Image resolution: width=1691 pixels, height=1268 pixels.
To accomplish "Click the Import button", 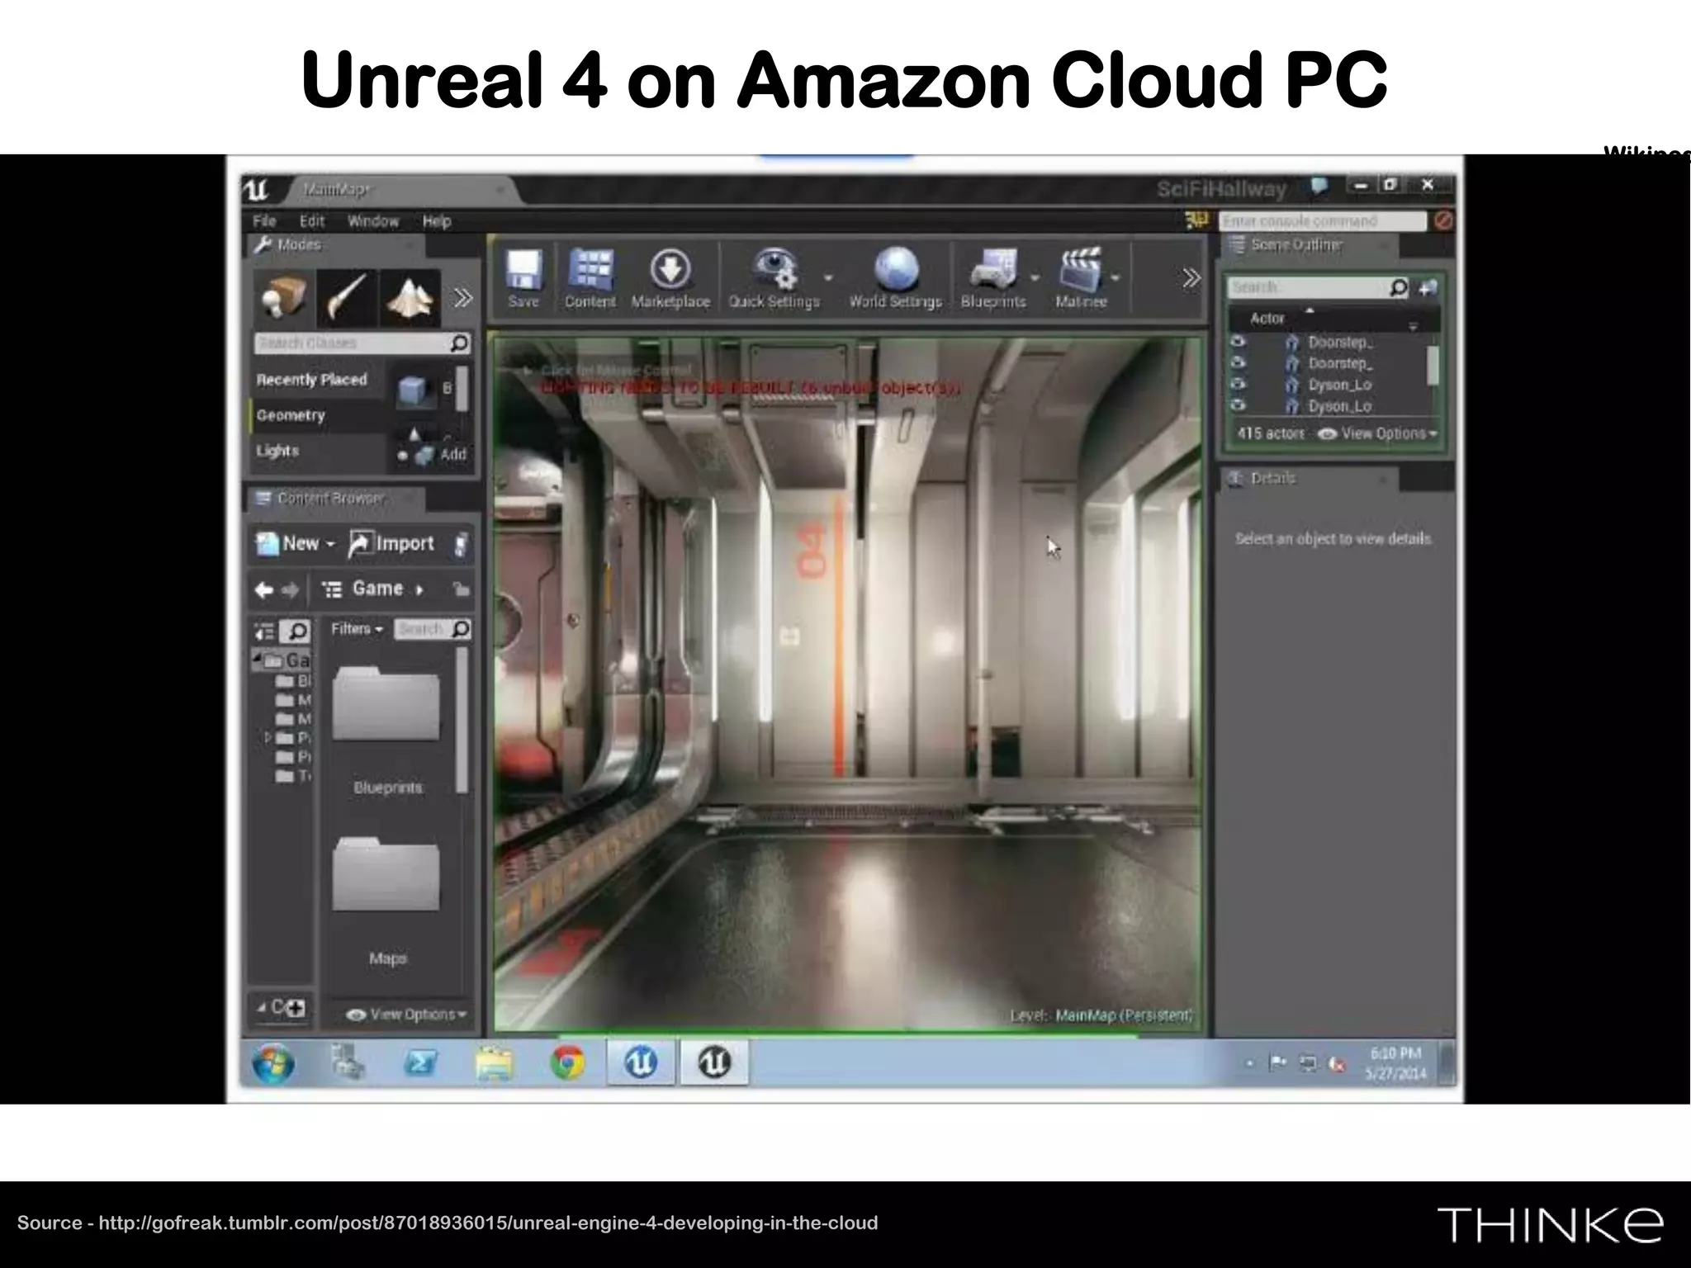I will click(391, 544).
